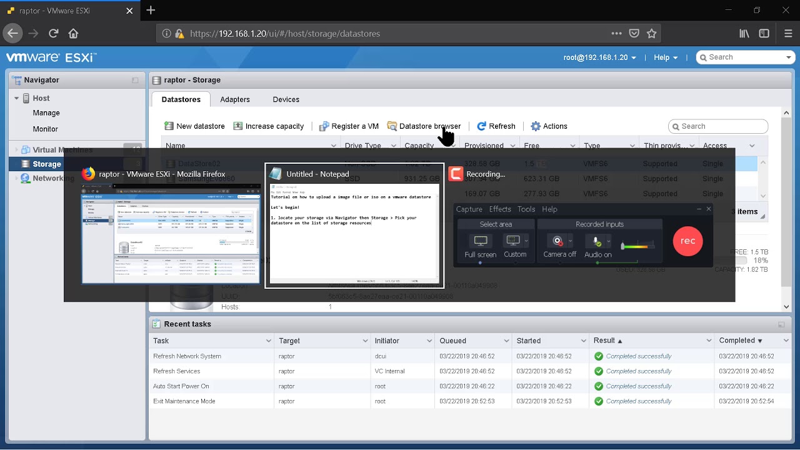Bookmark this page with the star icon

coord(652,34)
